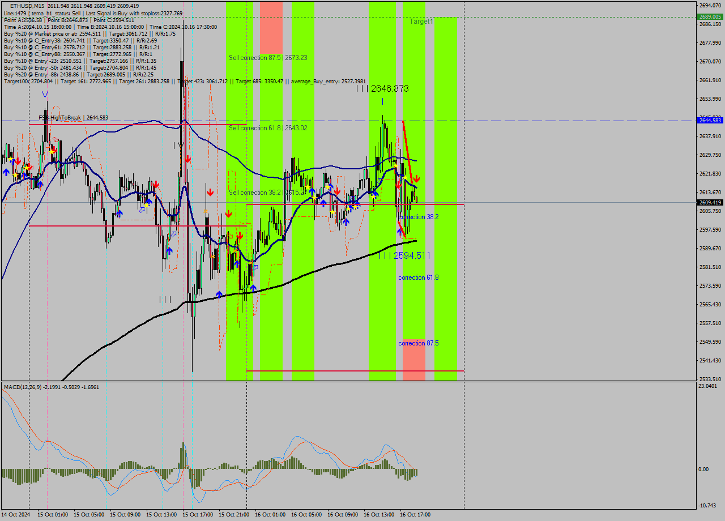725x521 pixels.
Task: Select the blue 'correction 38.2' label
Action: coord(419,217)
